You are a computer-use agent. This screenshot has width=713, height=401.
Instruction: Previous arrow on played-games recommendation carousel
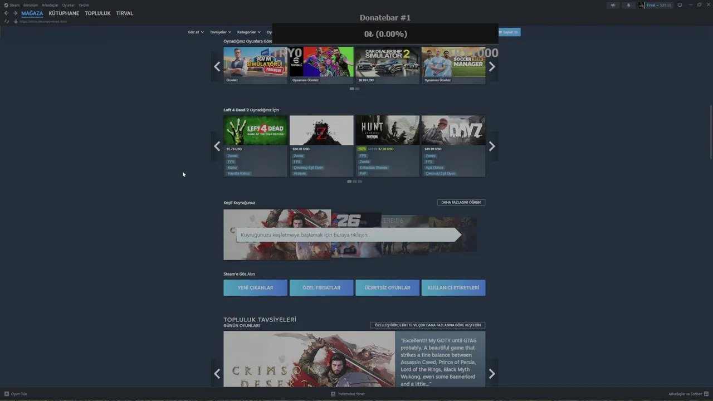pyautogui.click(x=217, y=67)
